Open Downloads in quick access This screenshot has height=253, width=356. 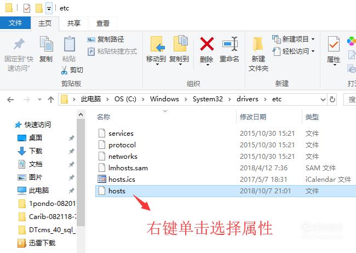[x=36, y=151]
